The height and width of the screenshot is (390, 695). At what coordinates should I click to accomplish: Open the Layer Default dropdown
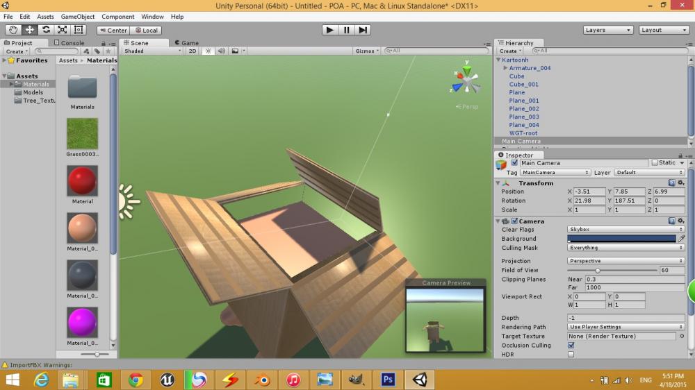(649, 172)
